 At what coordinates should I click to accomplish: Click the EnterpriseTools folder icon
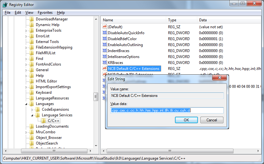[x=32, y=30]
